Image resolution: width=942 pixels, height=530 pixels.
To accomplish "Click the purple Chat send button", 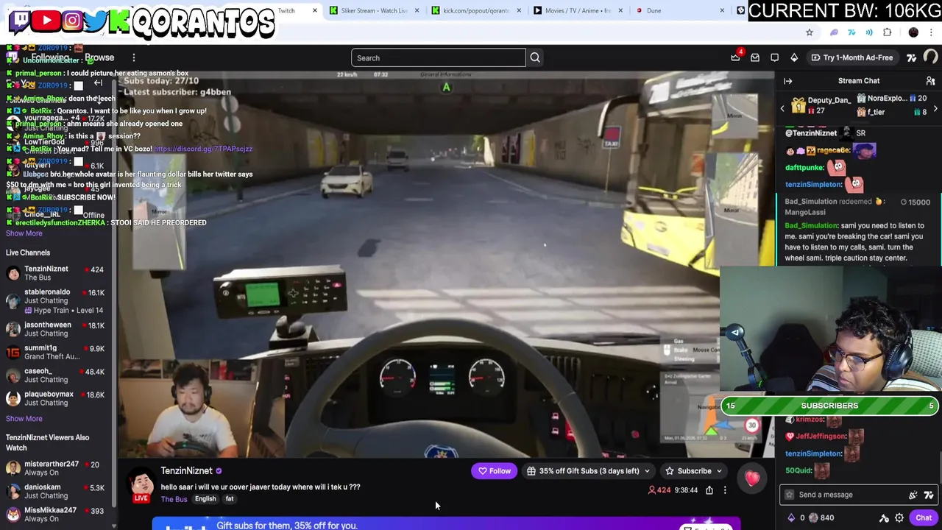I will click(x=924, y=517).
